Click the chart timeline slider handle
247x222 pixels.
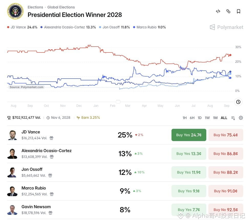[118, 102]
